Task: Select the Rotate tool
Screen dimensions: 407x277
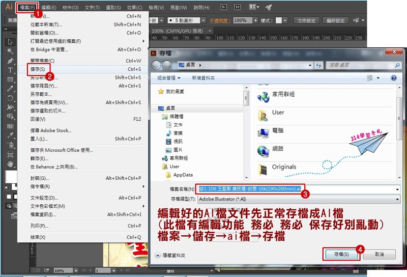Action: pos(10,98)
